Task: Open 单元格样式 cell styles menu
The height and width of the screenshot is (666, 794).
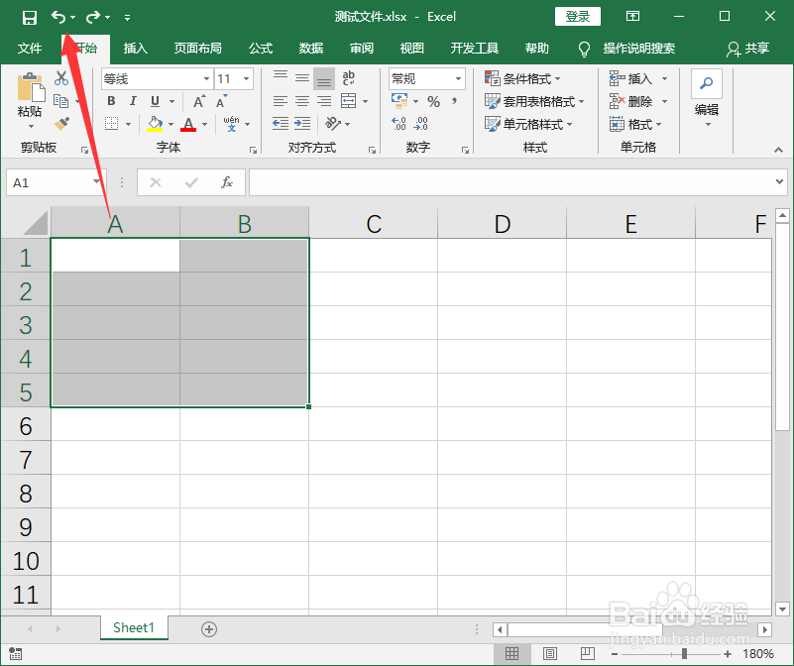Action: pos(528,124)
